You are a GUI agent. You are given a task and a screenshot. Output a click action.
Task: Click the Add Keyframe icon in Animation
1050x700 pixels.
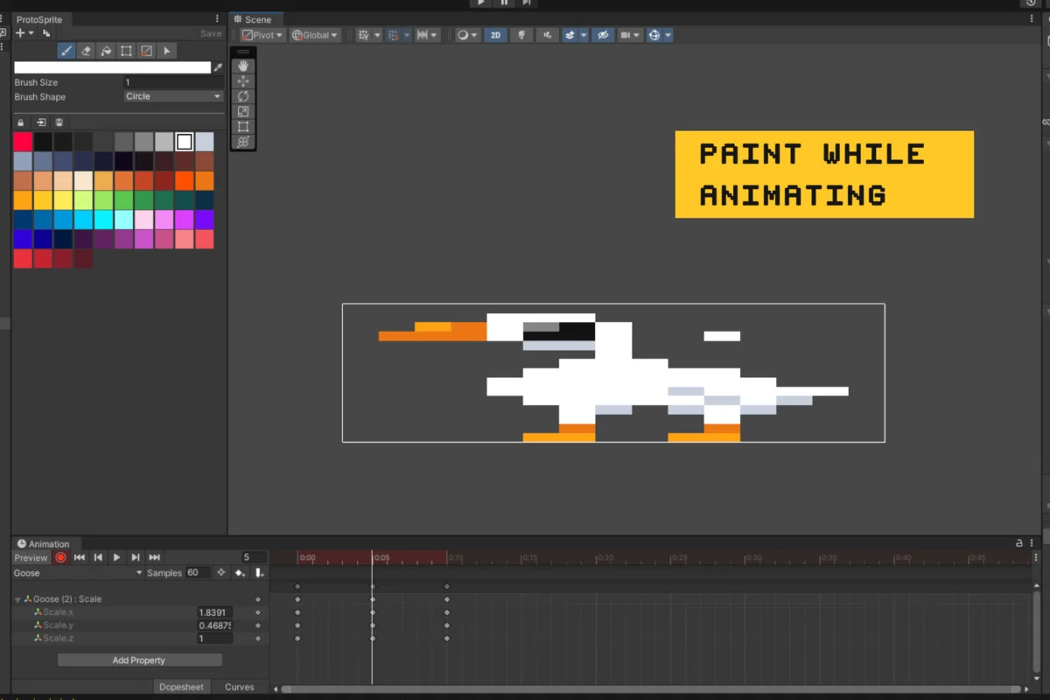coord(240,573)
